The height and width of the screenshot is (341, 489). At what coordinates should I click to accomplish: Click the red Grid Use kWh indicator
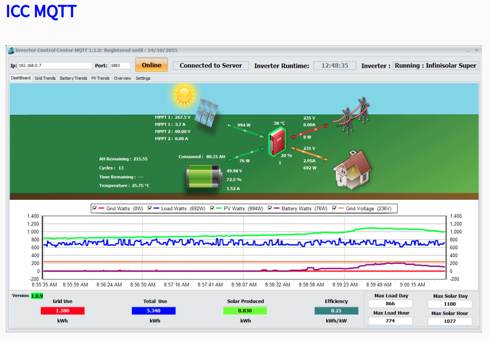point(62,310)
